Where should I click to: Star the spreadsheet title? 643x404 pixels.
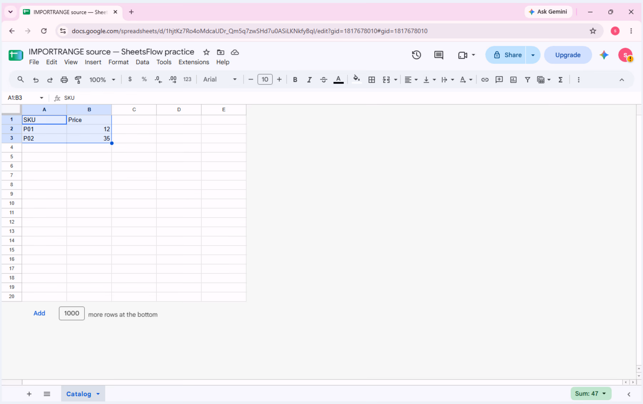(206, 52)
